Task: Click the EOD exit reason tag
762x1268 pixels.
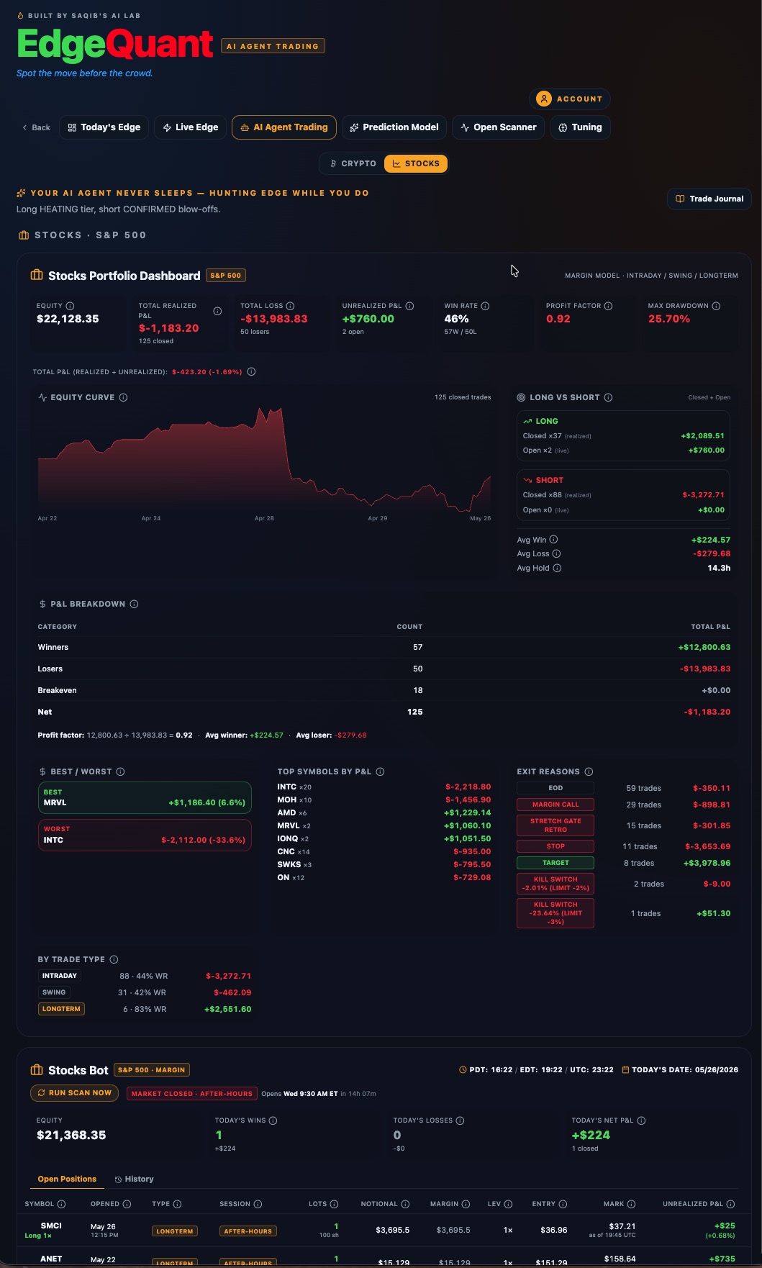Action: coord(555,788)
